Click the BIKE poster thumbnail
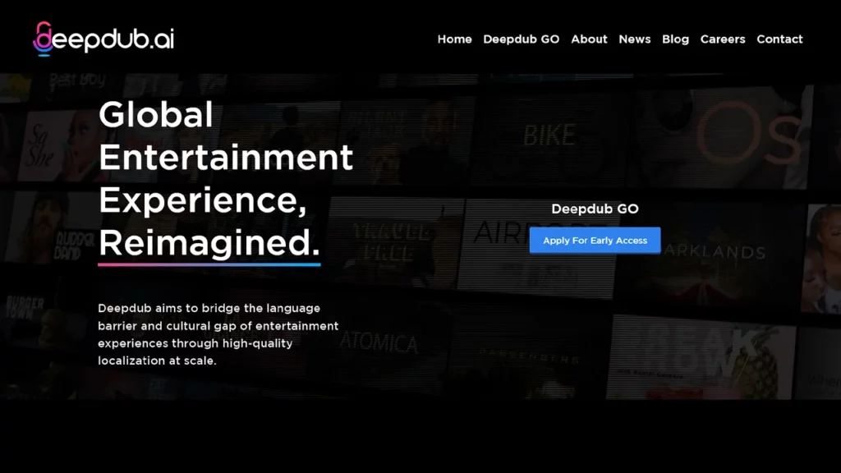The width and height of the screenshot is (841, 473). [x=549, y=136]
